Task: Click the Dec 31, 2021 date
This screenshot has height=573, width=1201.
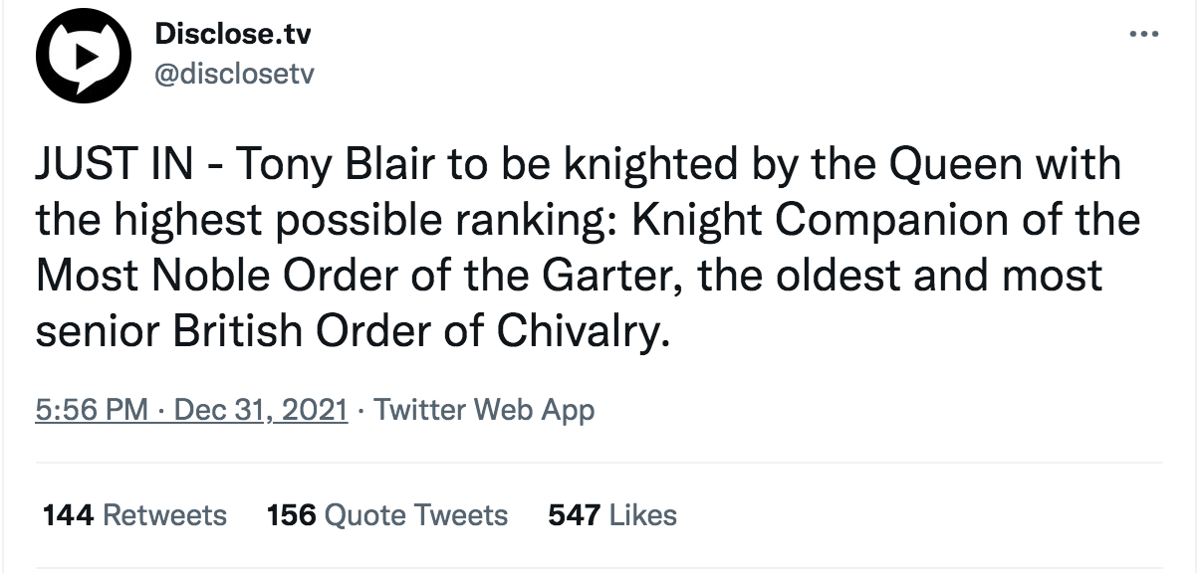Action: (261, 409)
